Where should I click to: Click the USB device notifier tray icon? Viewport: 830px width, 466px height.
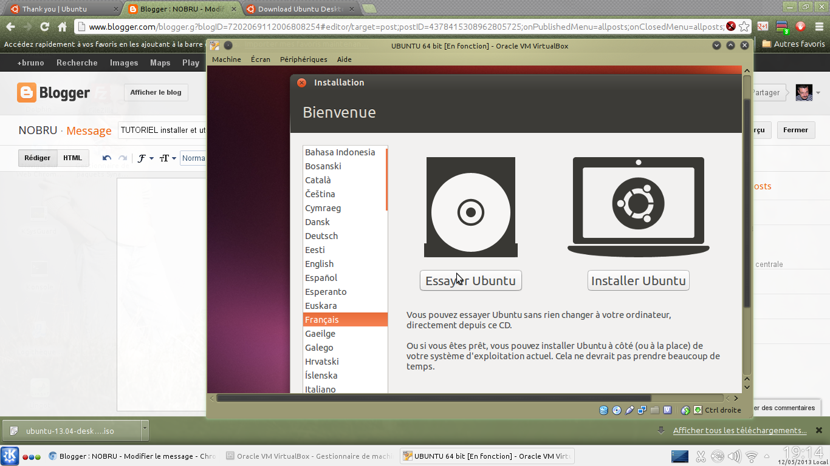point(718,456)
